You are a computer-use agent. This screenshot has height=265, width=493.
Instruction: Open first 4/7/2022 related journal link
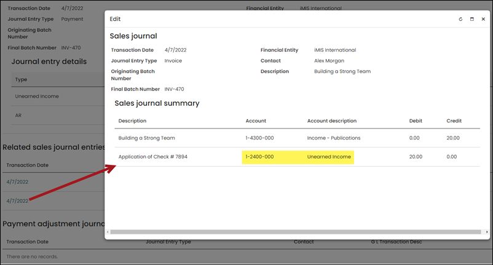coord(17,182)
